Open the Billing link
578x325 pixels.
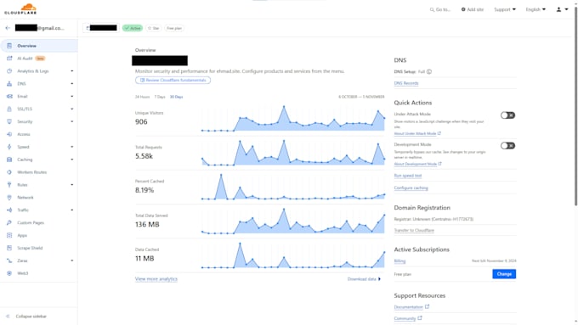(399, 261)
